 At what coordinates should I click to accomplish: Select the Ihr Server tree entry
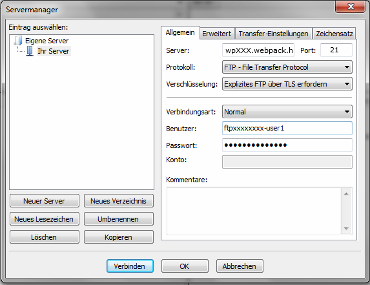[x=54, y=51]
